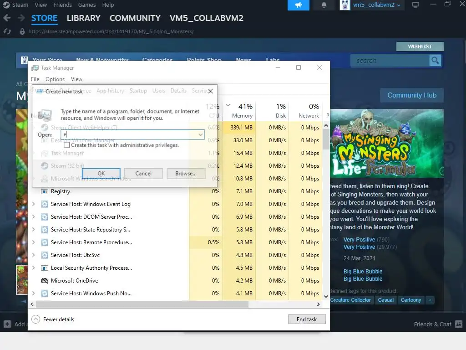
Task: Expand Service Host: Windows Push No row
Action: [34, 293]
